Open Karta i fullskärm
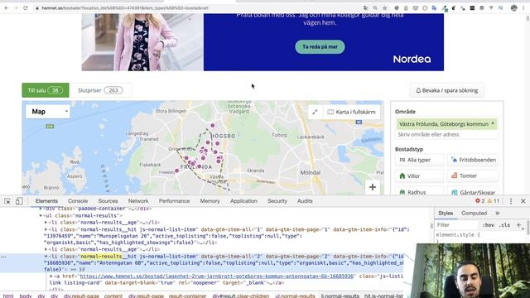The width and height of the screenshot is (530, 298). pyautogui.click(x=351, y=112)
